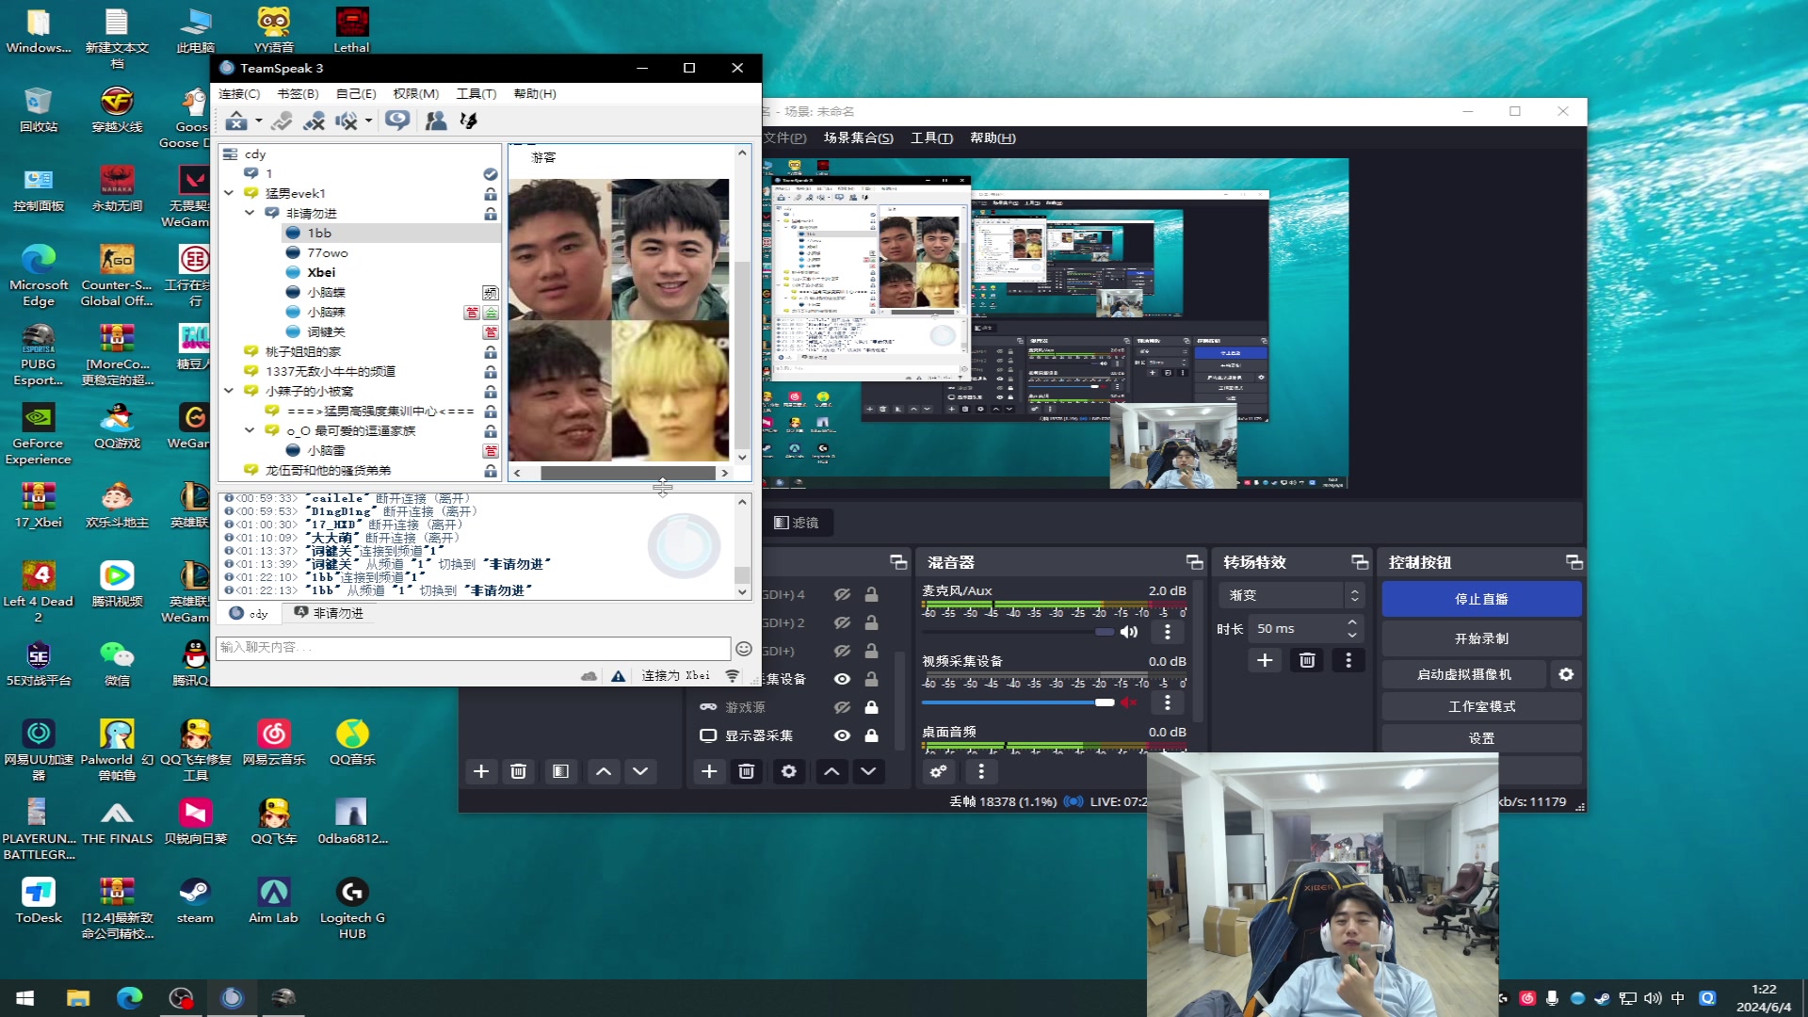The height and width of the screenshot is (1017, 1808).
Task: Click the TeamSpeak away status toolbar icon
Action: tap(235, 121)
